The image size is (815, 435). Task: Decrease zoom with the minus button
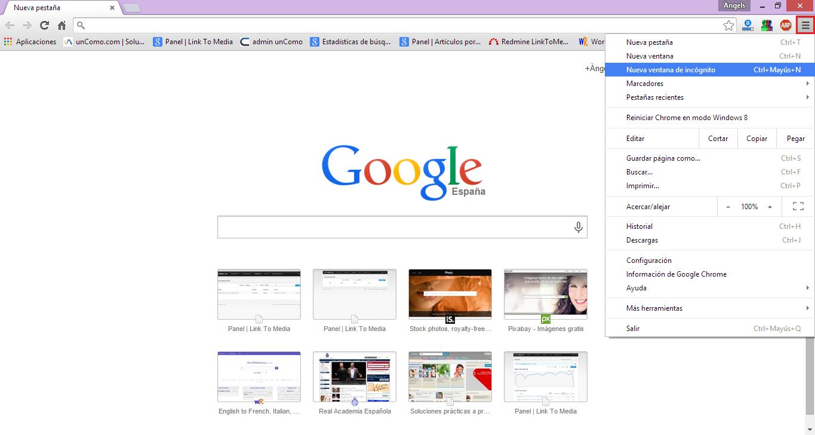coord(728,207)
